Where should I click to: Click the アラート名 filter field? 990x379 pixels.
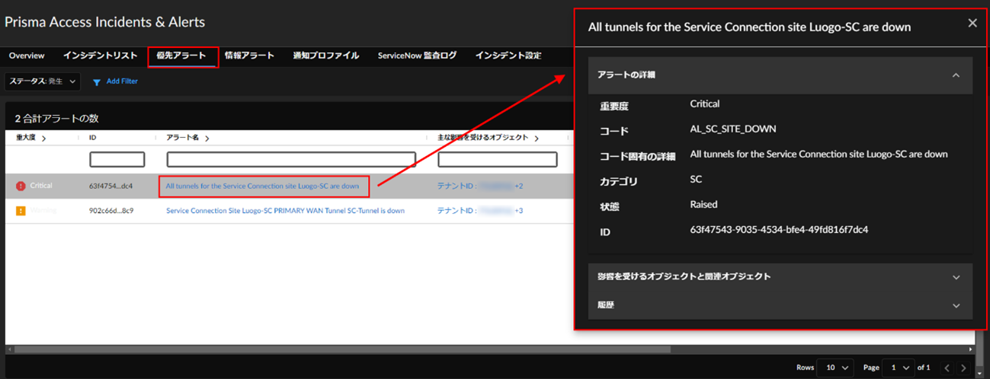pyautogui.click(x=291, y=160)
